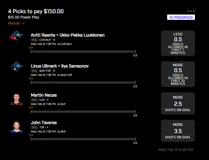Click the CAR/BUF goalie mask icon
The width and height of the screenshot is (209, 160).
(x=16, y=35)
